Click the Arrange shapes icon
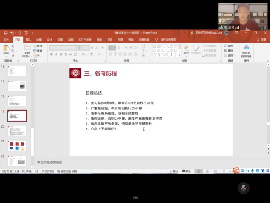The height and width of the screenshot is (204, 271). (186, 48)
